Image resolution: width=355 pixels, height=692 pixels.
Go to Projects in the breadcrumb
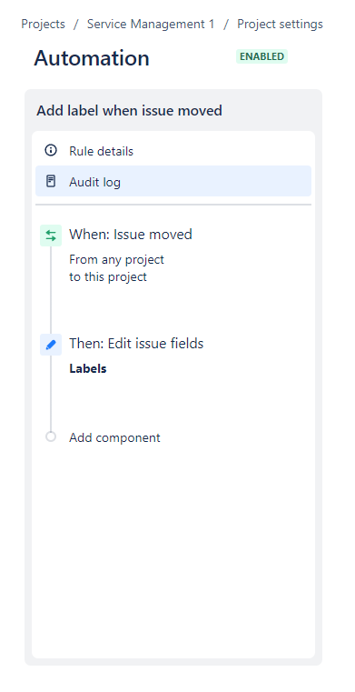point(44,24)
